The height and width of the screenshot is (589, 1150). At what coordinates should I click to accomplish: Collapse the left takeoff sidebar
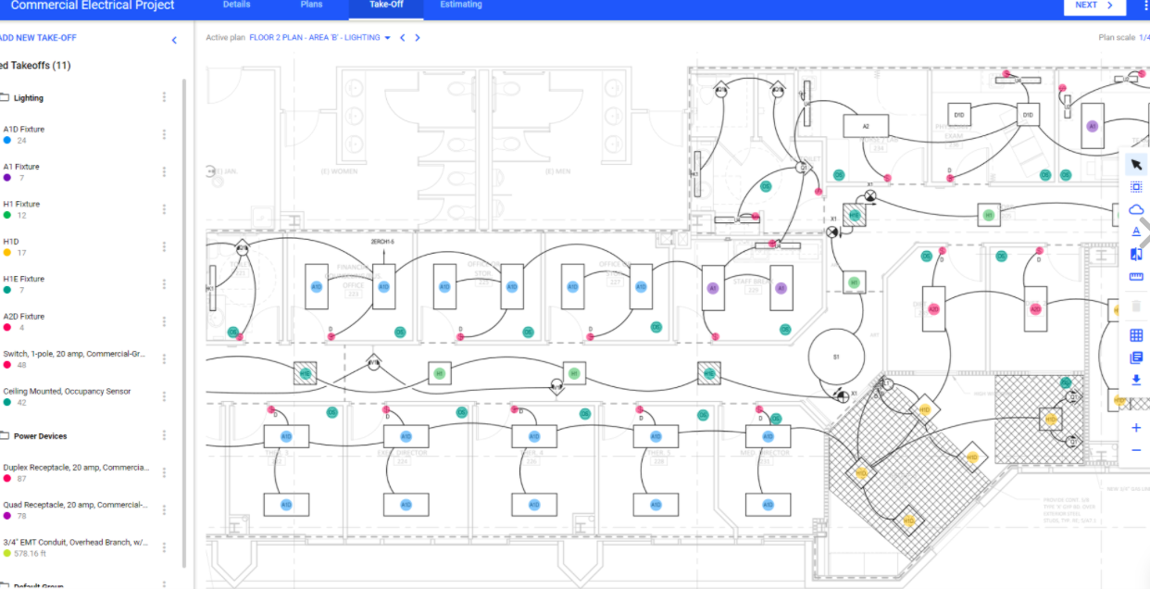coord(174,40)
